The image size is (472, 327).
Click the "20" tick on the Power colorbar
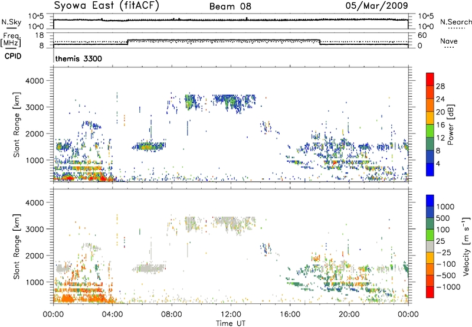(x=440, y=112)
